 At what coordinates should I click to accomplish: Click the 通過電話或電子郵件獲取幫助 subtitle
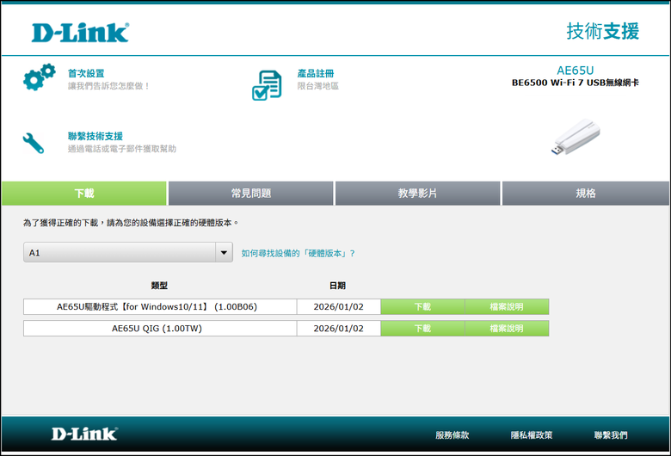pyautogui.click(x=122, y=149)
